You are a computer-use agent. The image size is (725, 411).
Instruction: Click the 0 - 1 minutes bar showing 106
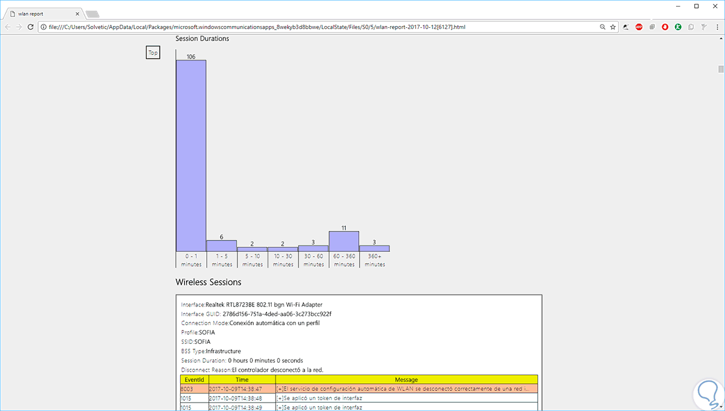(x=191, y=155)
